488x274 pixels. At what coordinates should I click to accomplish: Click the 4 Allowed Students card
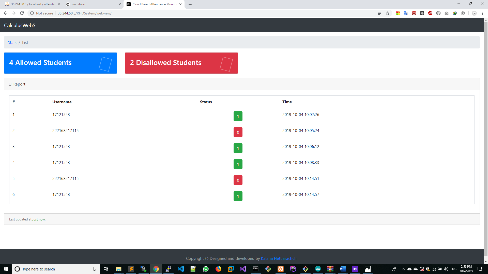pyautogui.click(x=60, y=63)
